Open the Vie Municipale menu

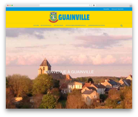pos(46,25)
